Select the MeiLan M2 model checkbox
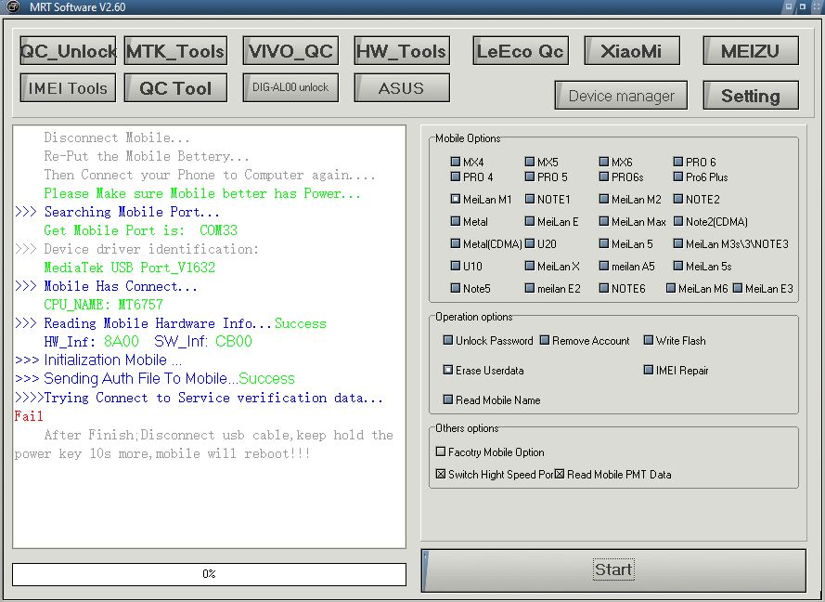The image size is (825, 602). pos(604,199)
